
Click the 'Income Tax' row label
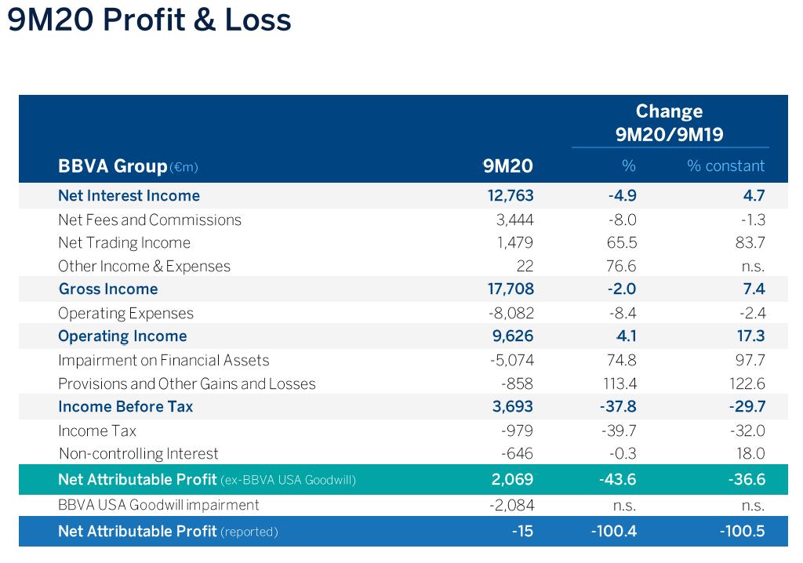(97, 430)
